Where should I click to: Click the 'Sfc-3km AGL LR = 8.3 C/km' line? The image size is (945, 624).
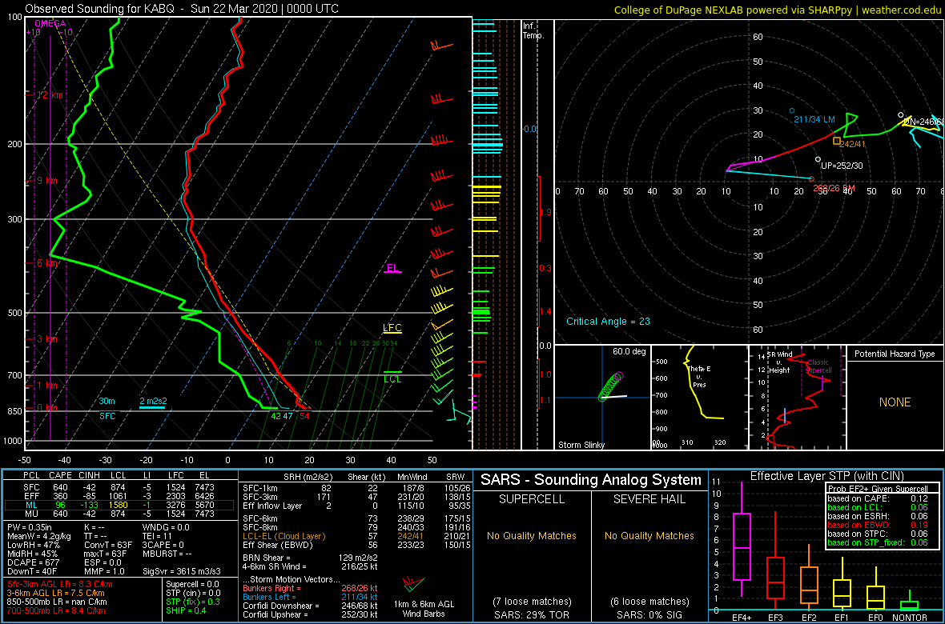[60, 585]
